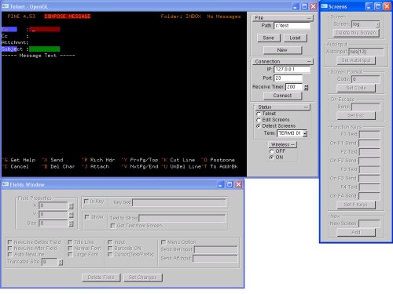Click the green Subject field in terminal

pyautogui.click(x=45, y=49)
